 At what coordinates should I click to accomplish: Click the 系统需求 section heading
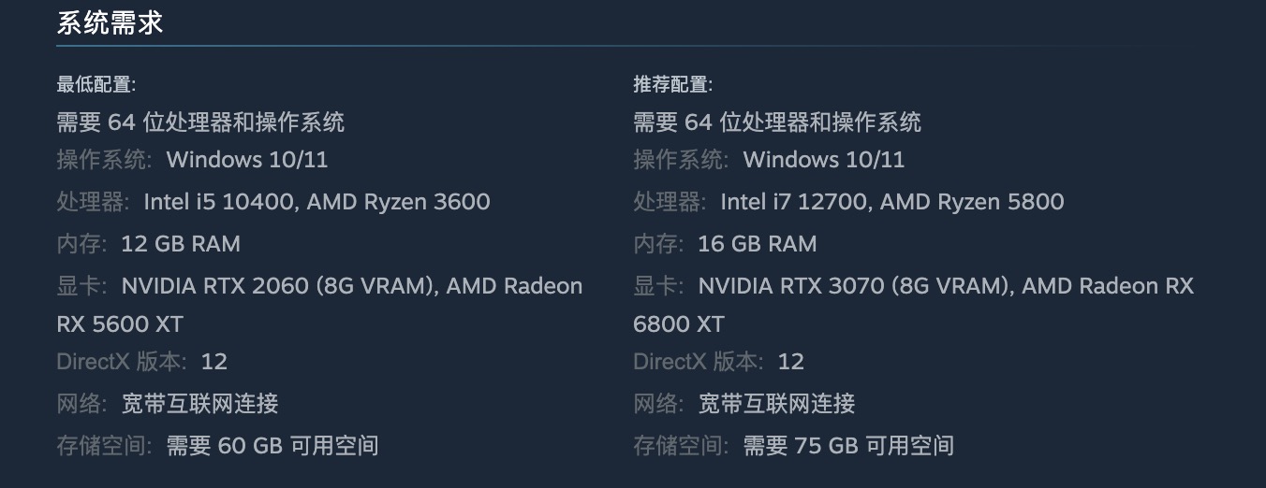[110, 23]
